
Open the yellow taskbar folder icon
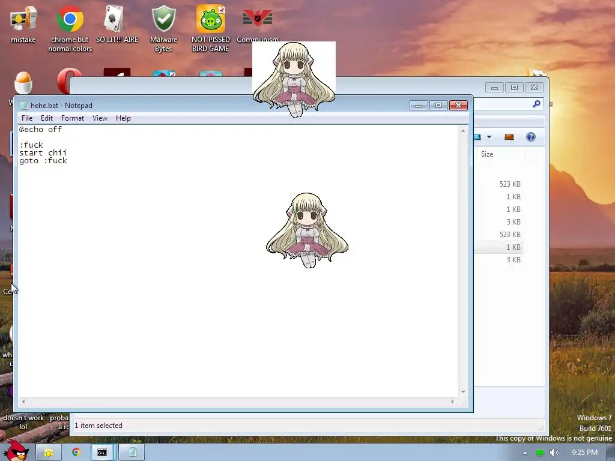point(48,453)
